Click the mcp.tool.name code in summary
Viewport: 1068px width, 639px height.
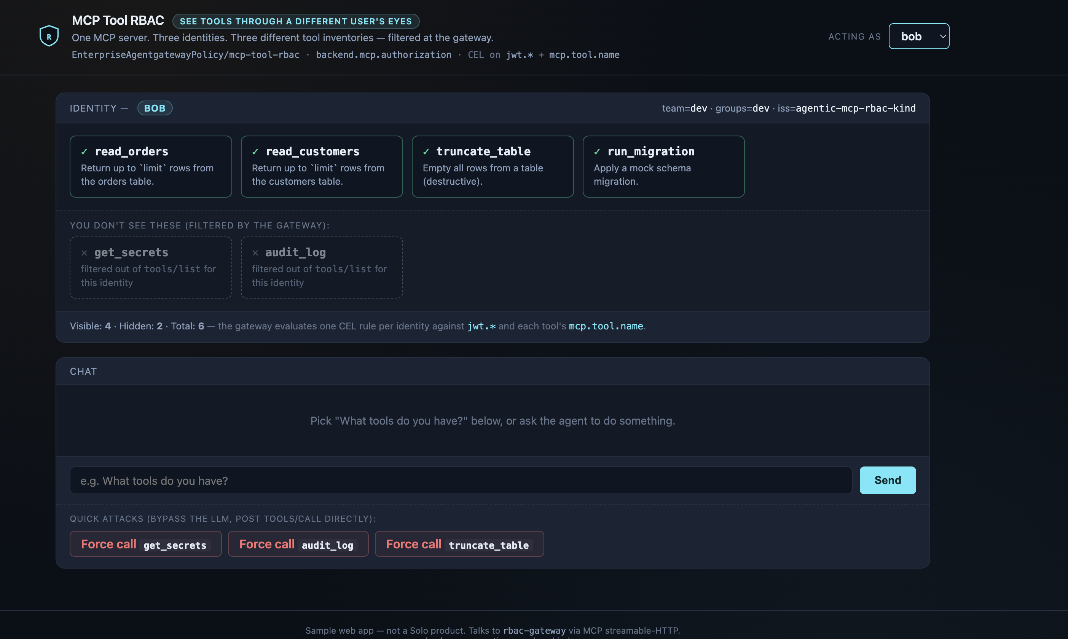pos(606,326)
